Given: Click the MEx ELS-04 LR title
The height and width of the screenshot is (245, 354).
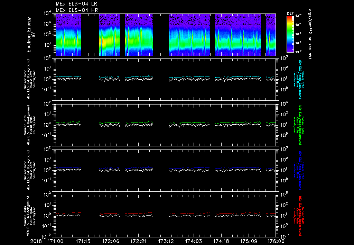Looking at the screenshot, I should [77, 4].
